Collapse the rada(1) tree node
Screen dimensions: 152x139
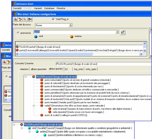34,106
